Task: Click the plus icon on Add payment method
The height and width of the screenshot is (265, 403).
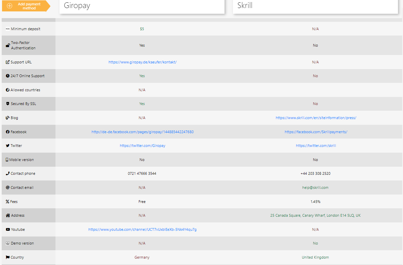Action: pyautogui.click(x=9, y=6)
